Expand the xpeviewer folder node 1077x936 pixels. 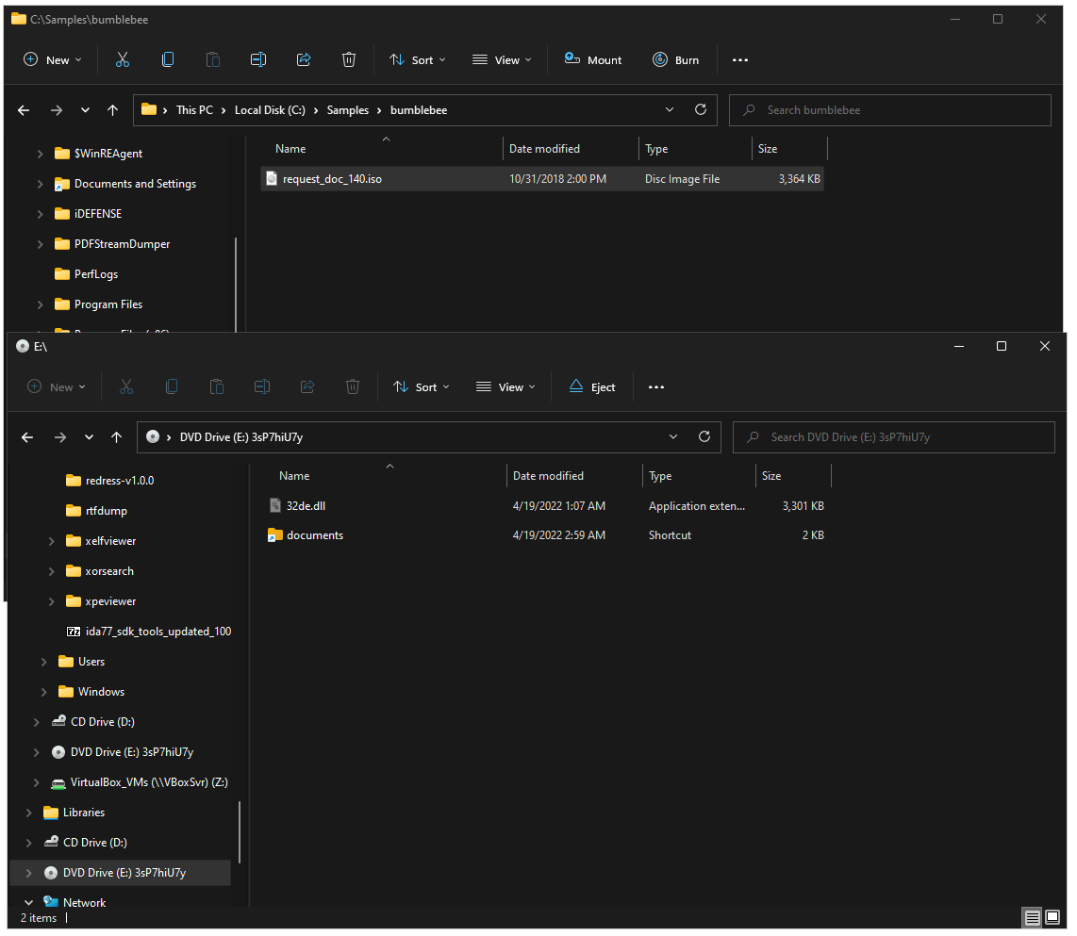point(52,601)
